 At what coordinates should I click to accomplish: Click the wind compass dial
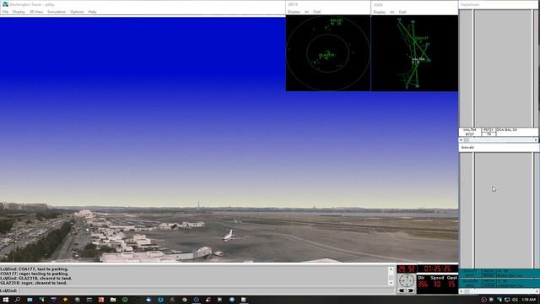coord(407,280)
